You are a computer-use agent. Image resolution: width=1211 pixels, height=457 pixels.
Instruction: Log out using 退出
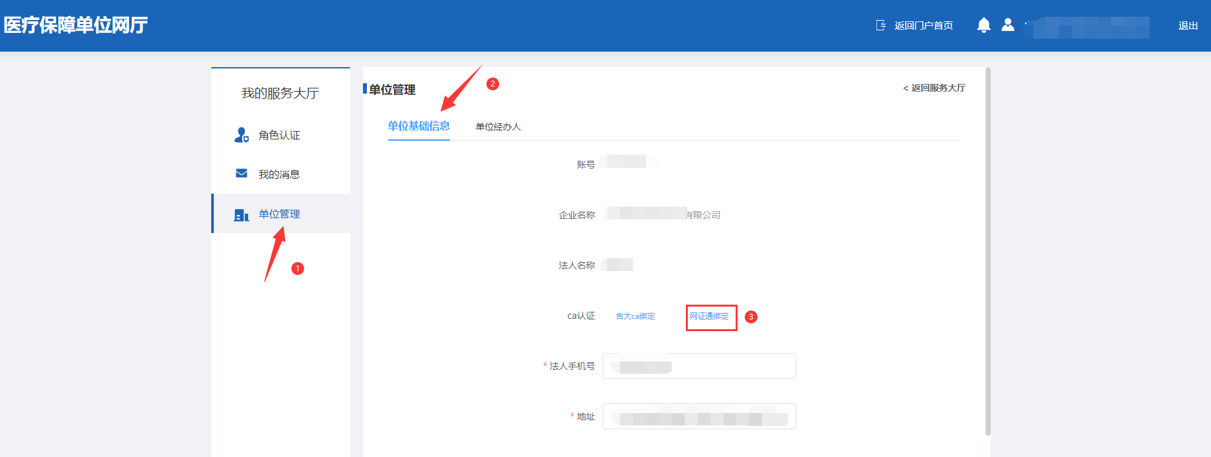pyautogui.click(x=1188, y=26)
